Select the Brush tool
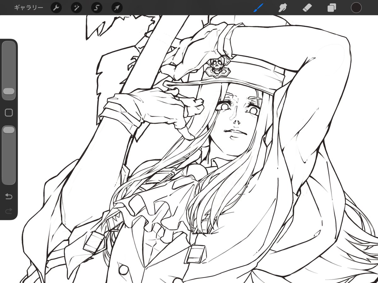This screenshot has width=378, height=283. pyautogui.click(x=259, y=8)
